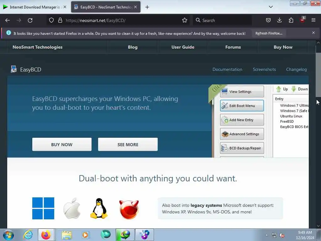
Task: Switch to the Internet Download Manager tab
Action: 35,7
